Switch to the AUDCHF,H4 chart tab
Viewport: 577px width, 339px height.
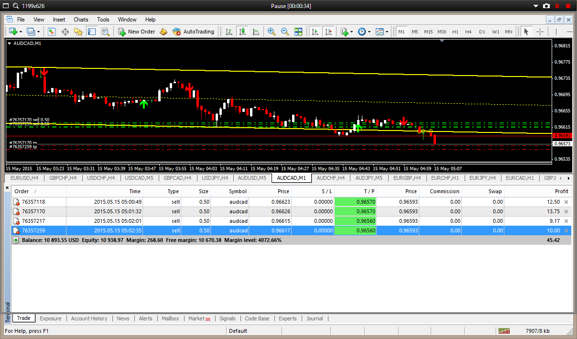pos(330,178)
